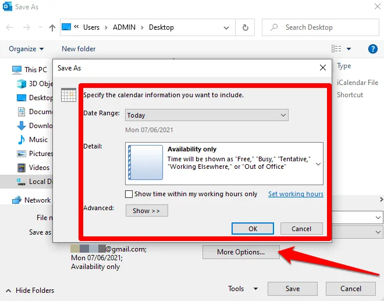
Task: Open the view options dropdown arrow
Action: tap(349, 49)
